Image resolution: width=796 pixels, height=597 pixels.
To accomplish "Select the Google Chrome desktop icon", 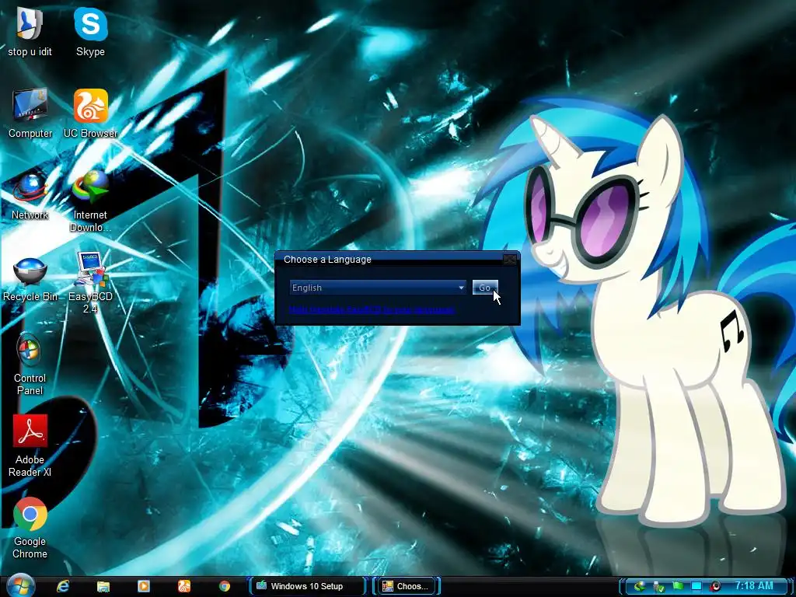I will 30,528.
